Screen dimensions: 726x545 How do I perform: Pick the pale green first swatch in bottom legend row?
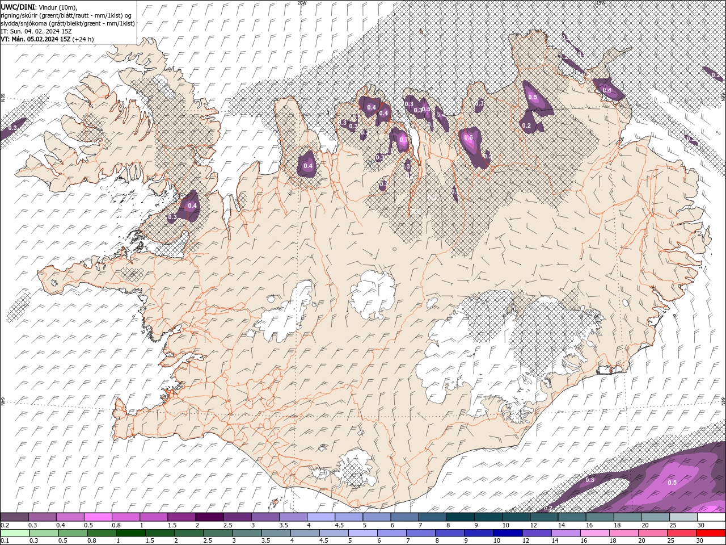[15, 533]
